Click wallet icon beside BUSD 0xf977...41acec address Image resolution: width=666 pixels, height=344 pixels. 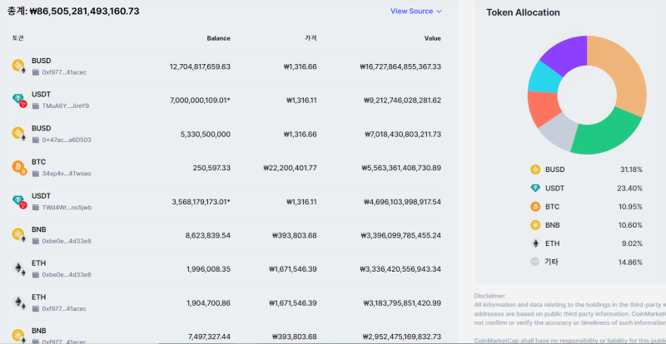pyautogui.click(x=36, y=72)
